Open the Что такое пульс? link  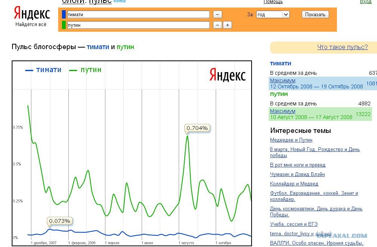(x=342, y=47)
